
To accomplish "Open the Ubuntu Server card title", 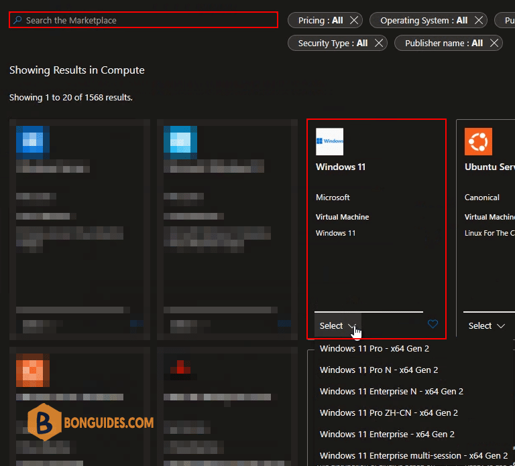I will coord(490,167).
